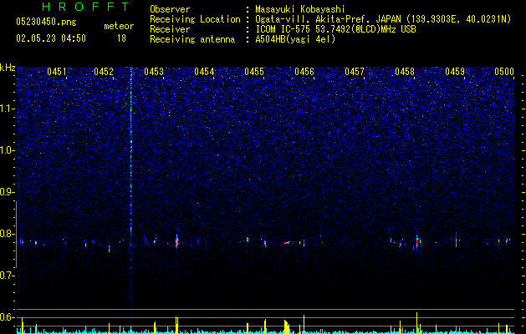Click the vertical noise burst line near 0452
Viewport: 526px width, 334px height.
(130, 188)
